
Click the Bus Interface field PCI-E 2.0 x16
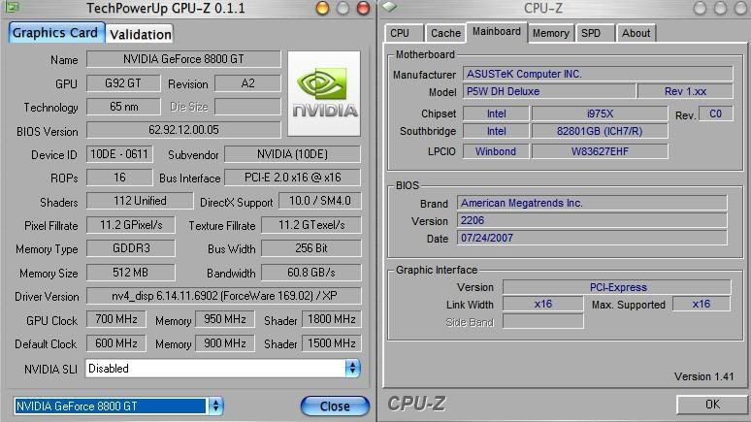coord(292,178)
